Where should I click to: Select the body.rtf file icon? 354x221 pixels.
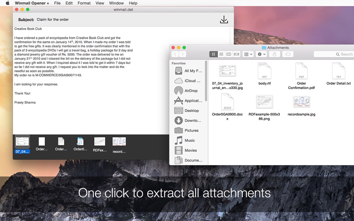pyautogui.click(x=264, y=71)
